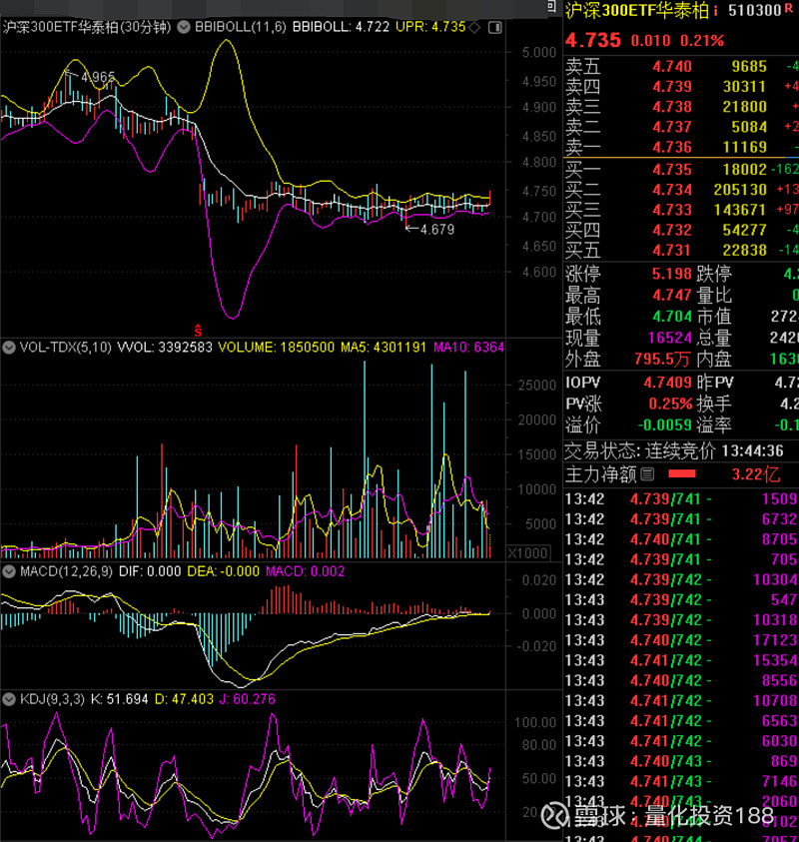Click the 最高 value 4.747
Screen dimensions: 799x842
click(x=672, y=296)
